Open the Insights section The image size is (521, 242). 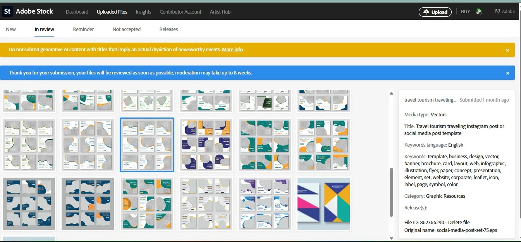(143, 12)
